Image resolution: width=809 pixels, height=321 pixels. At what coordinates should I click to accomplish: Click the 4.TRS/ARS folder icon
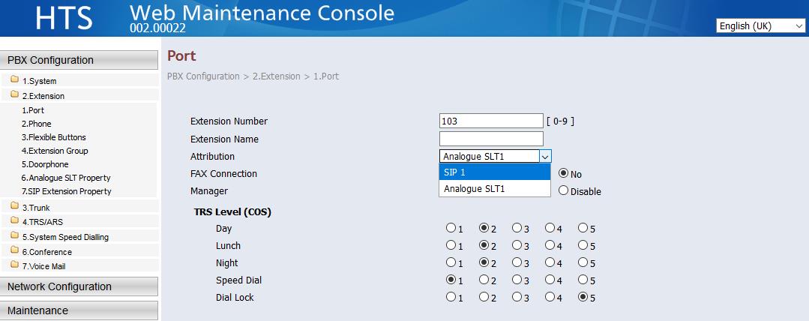coord(15,221)
